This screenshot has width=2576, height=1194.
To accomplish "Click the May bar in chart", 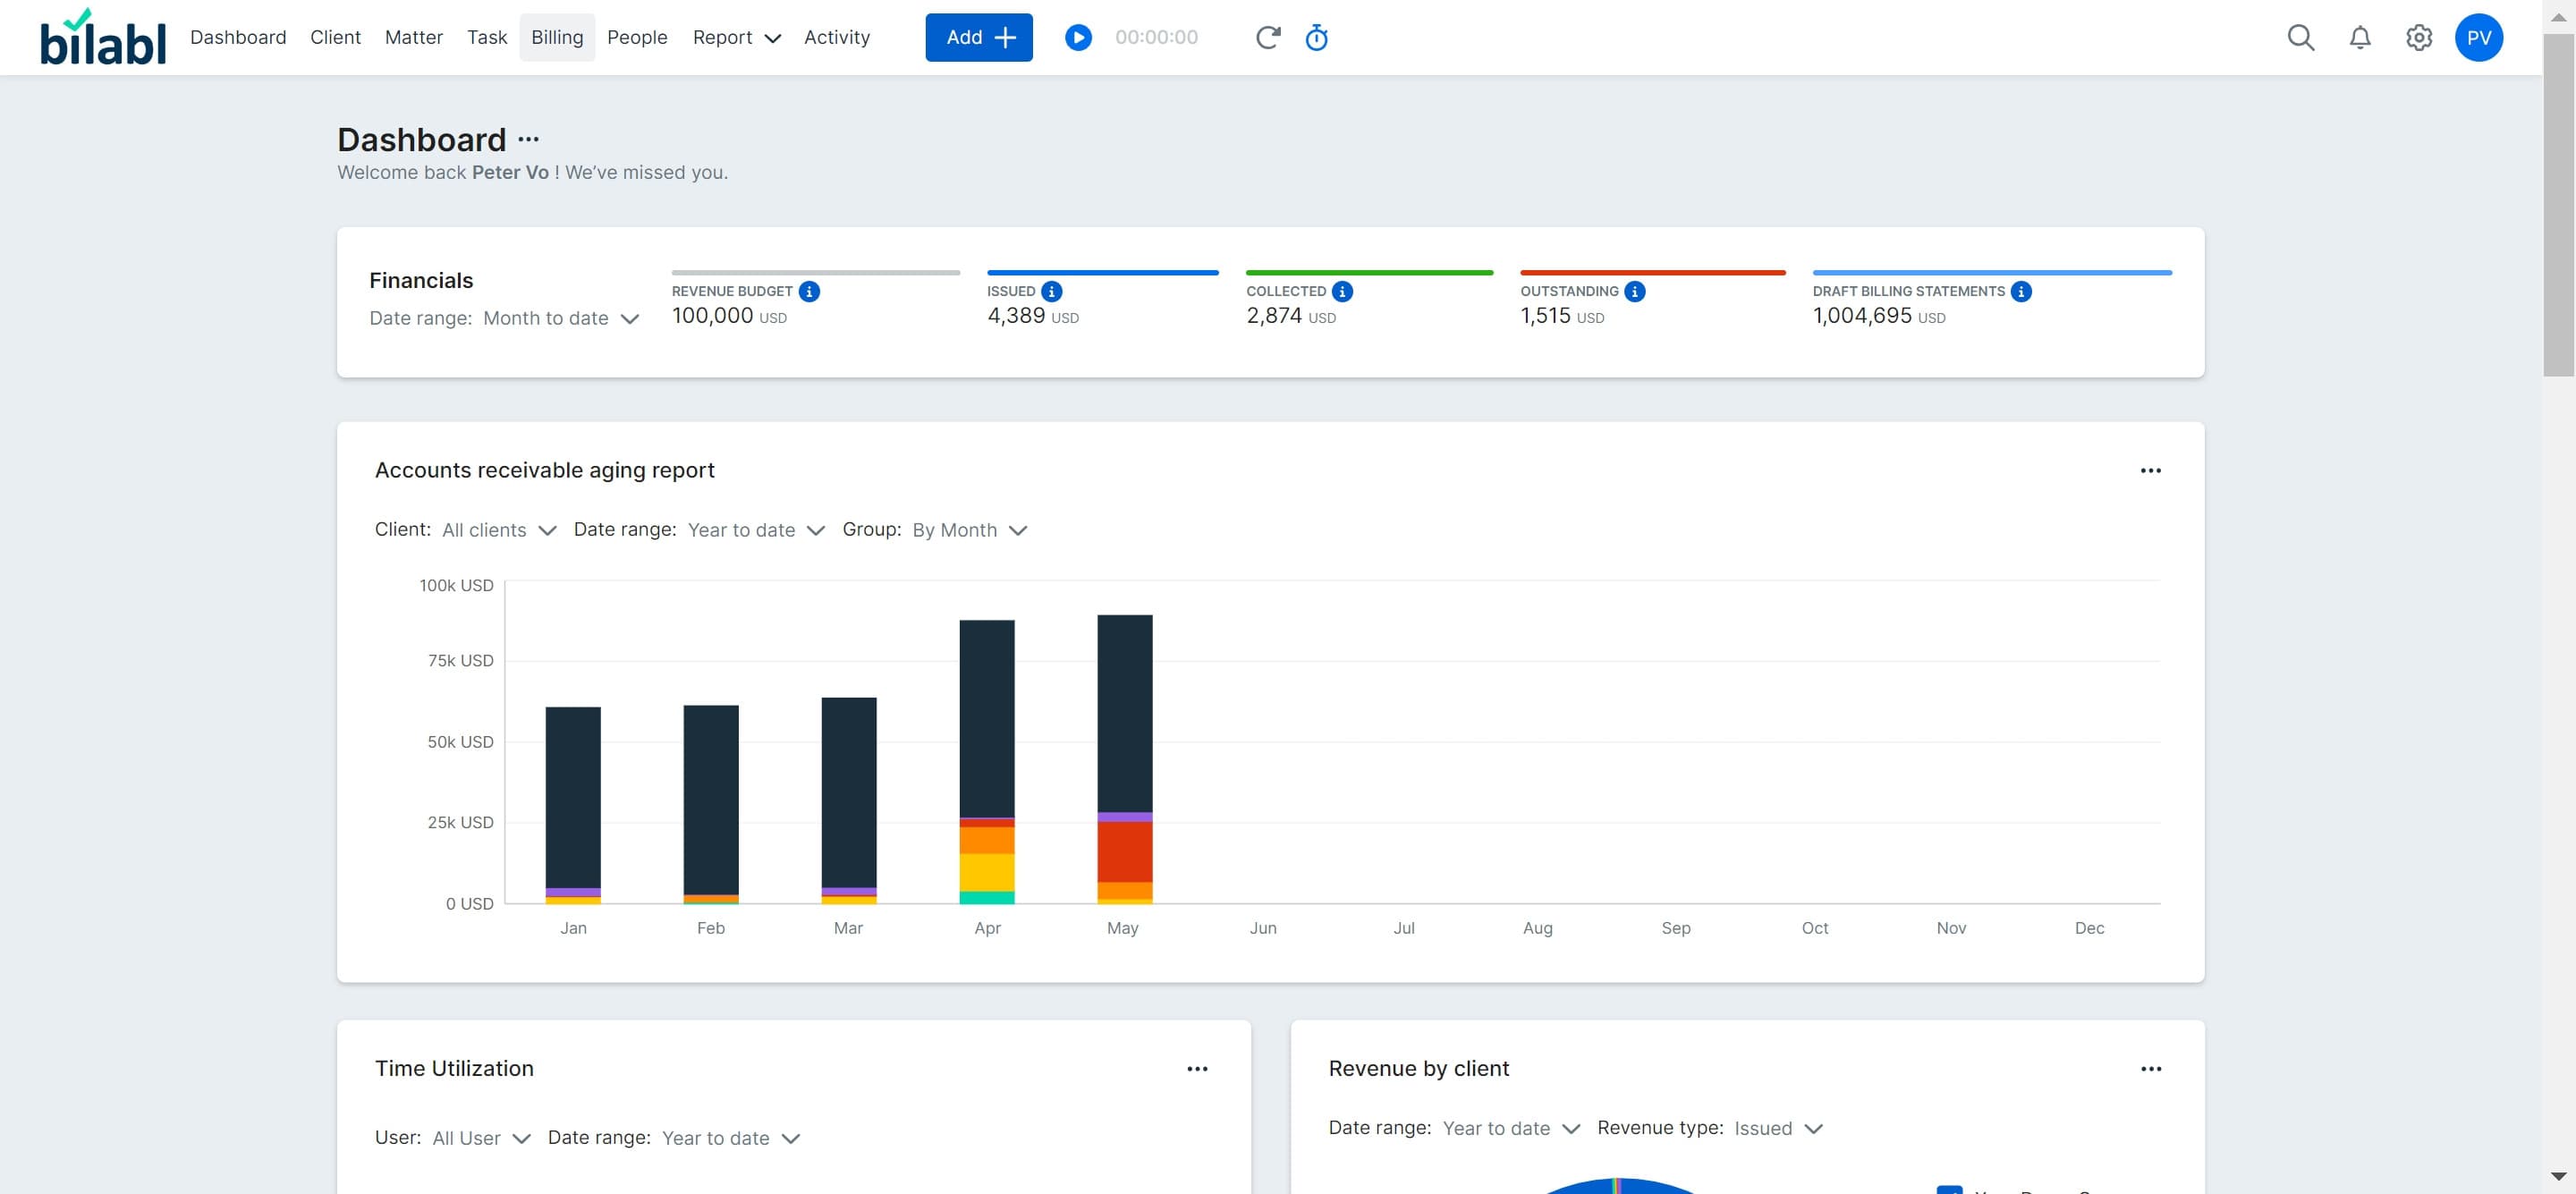I will click(1125, 759).
